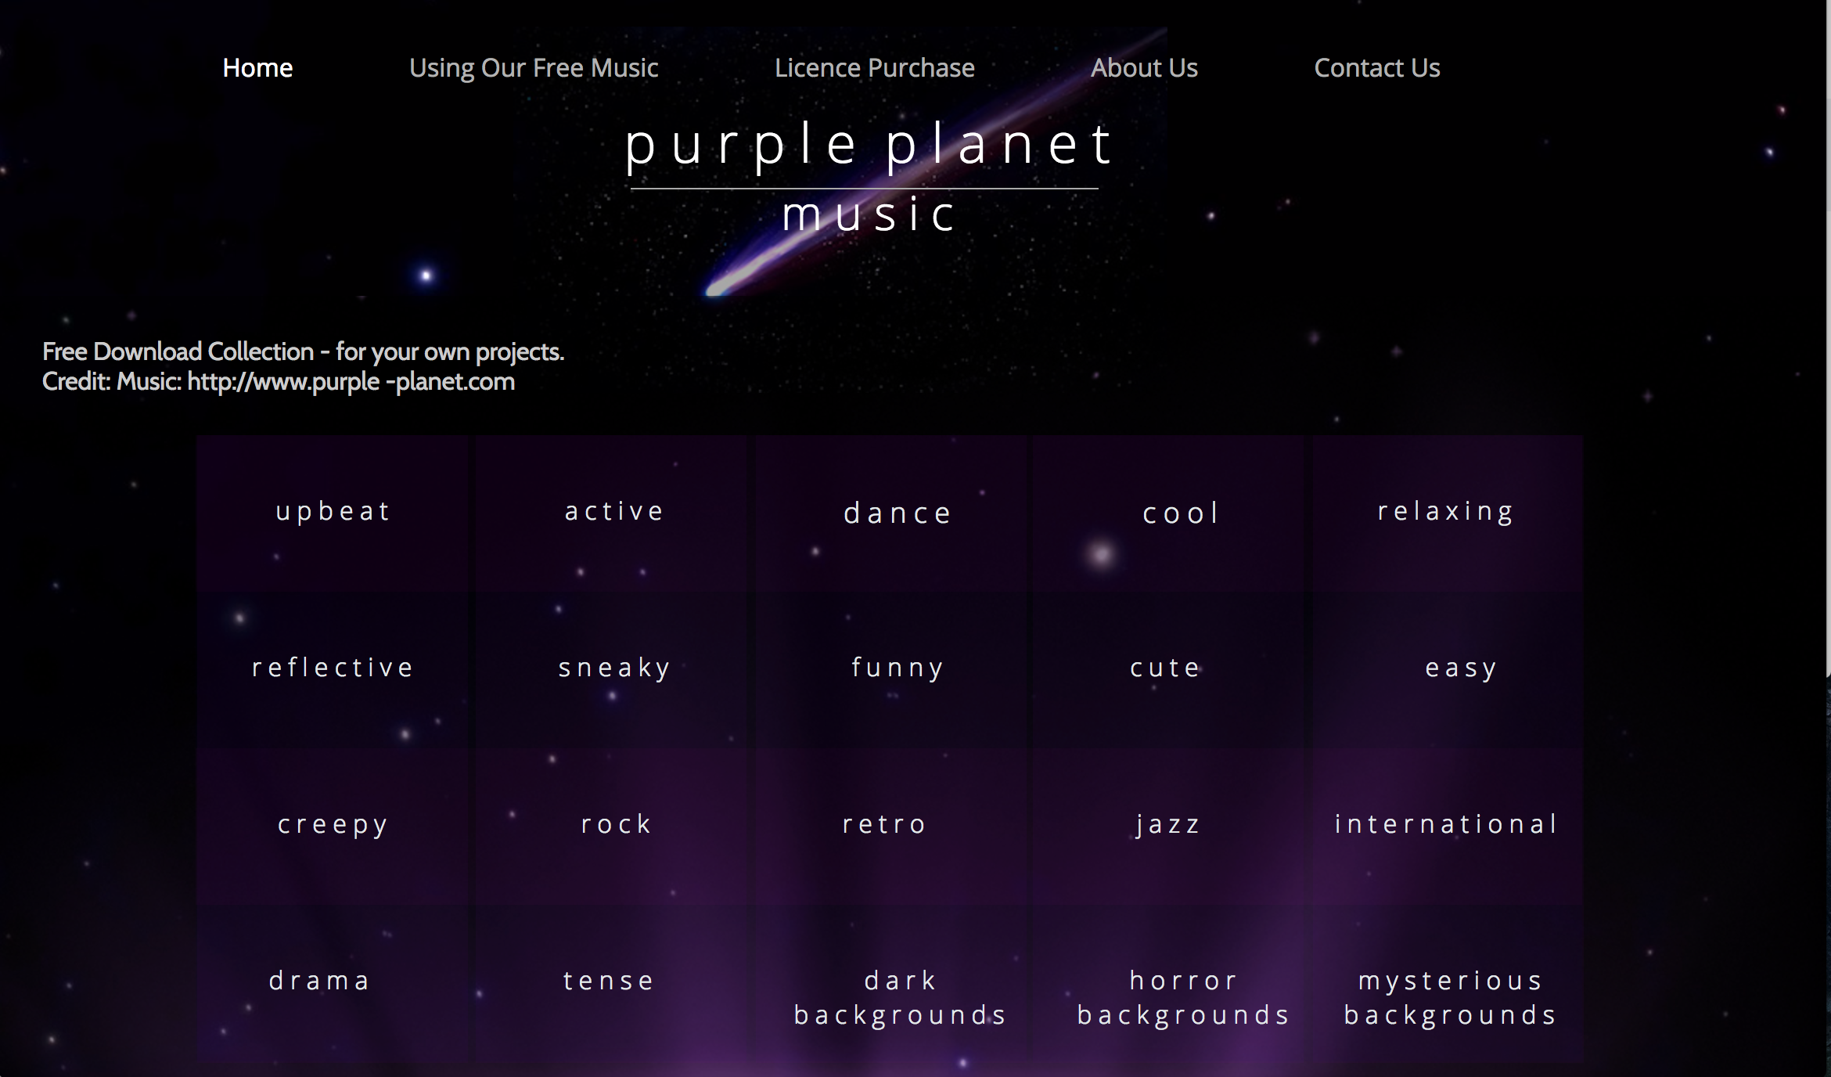The height and width of the screenshot is (1077, 1831).
Task: Open the jazz music category
Action: click(x=1168, y=825)
